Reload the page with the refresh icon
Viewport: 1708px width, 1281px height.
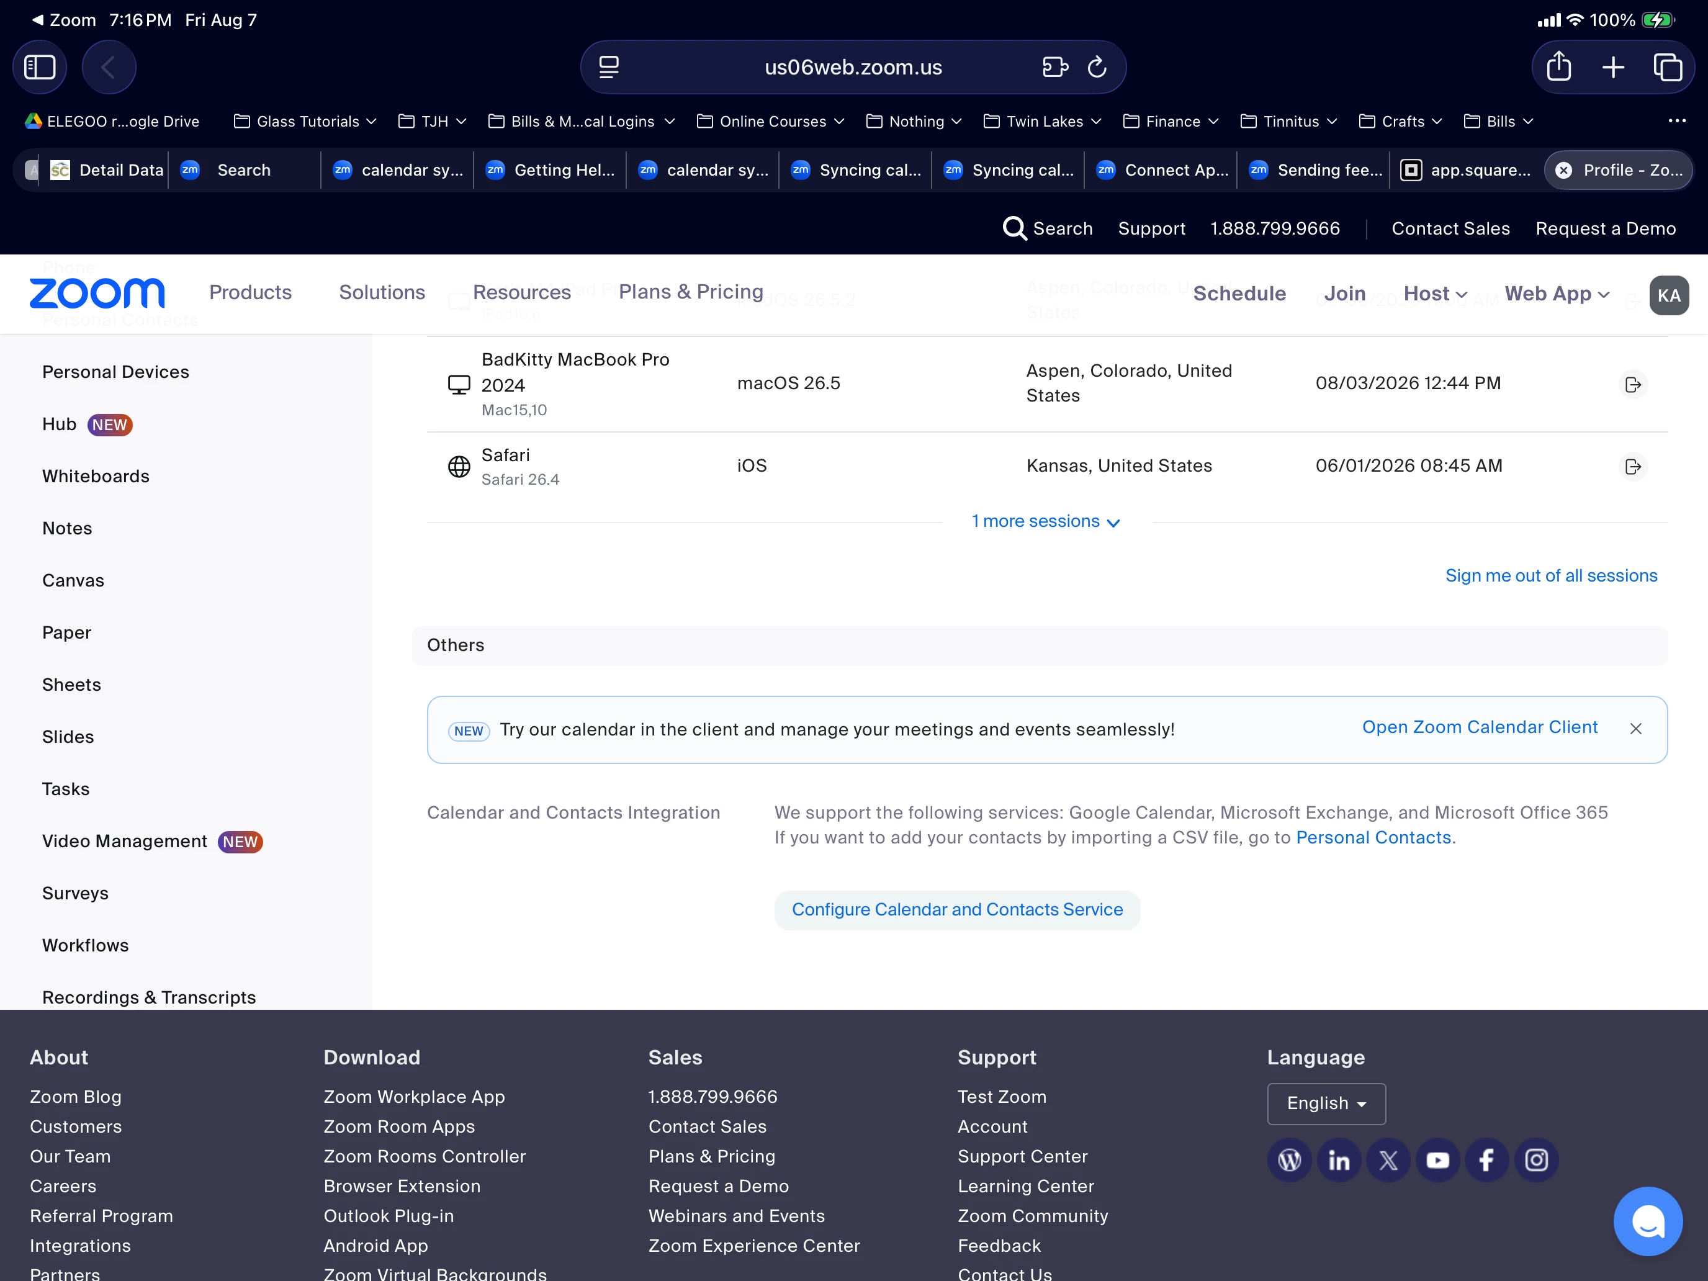tap(1097, 67)
